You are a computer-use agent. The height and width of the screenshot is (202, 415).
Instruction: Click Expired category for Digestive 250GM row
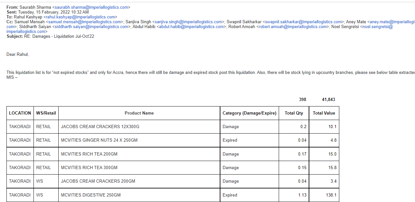pos(249,195)
